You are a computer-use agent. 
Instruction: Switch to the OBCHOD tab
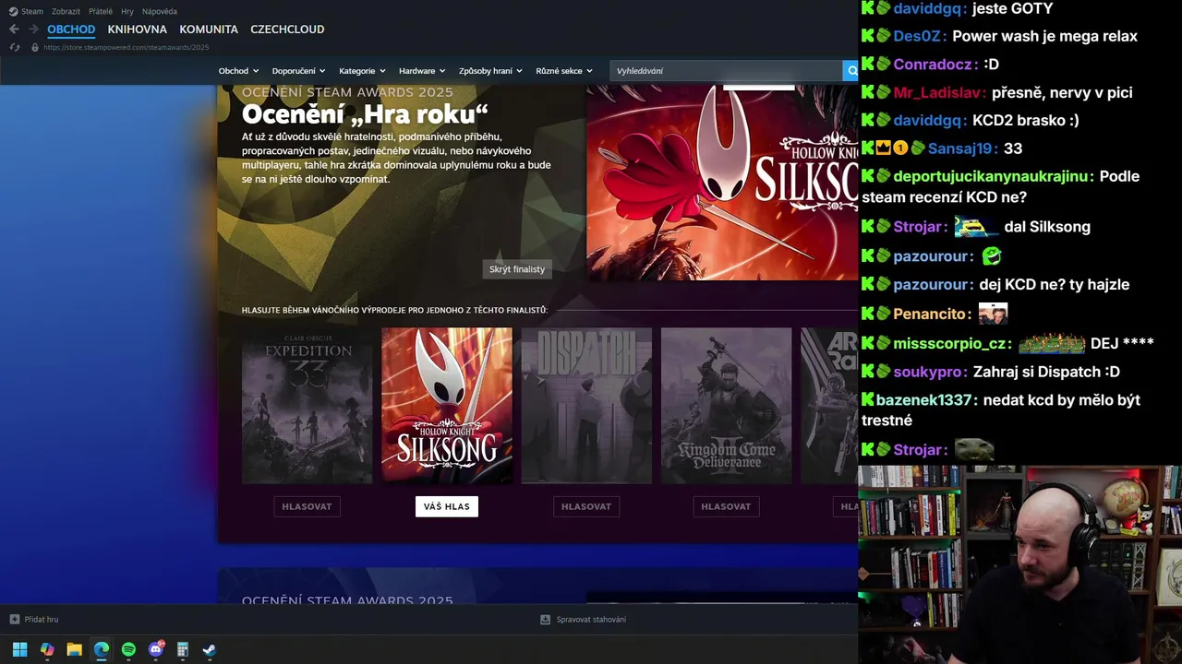tap(71, 30)
